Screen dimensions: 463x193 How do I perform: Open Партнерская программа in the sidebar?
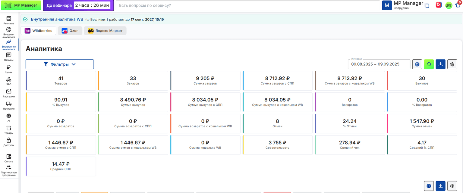pyautogui.click(x=9, y=170)
